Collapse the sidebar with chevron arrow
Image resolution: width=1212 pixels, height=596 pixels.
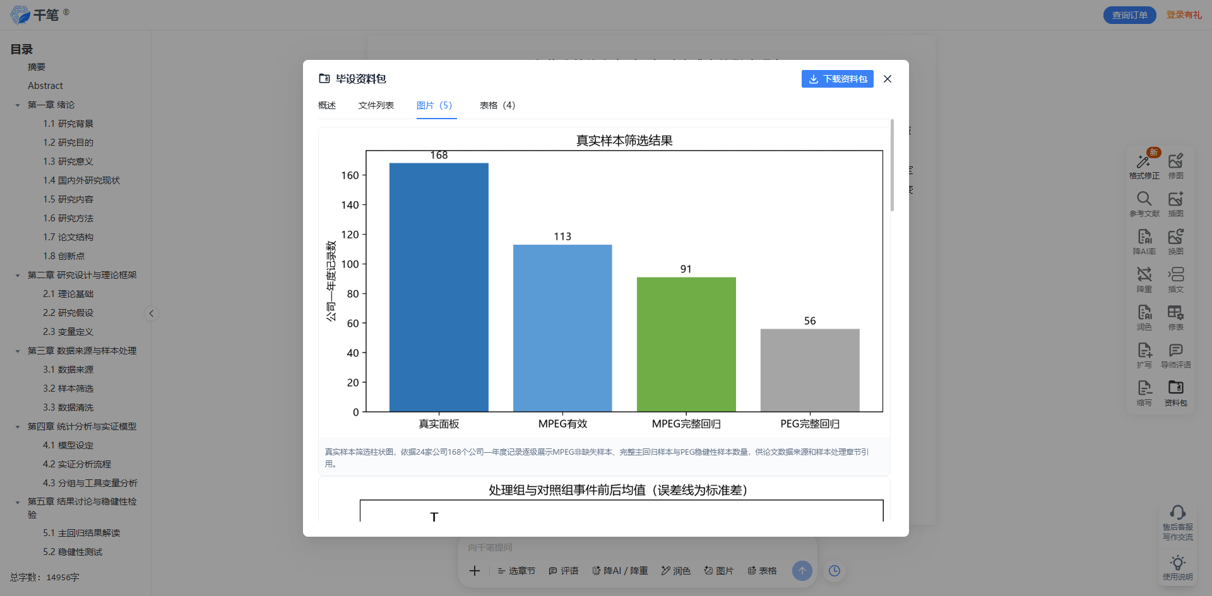click(x=151, y=313)
